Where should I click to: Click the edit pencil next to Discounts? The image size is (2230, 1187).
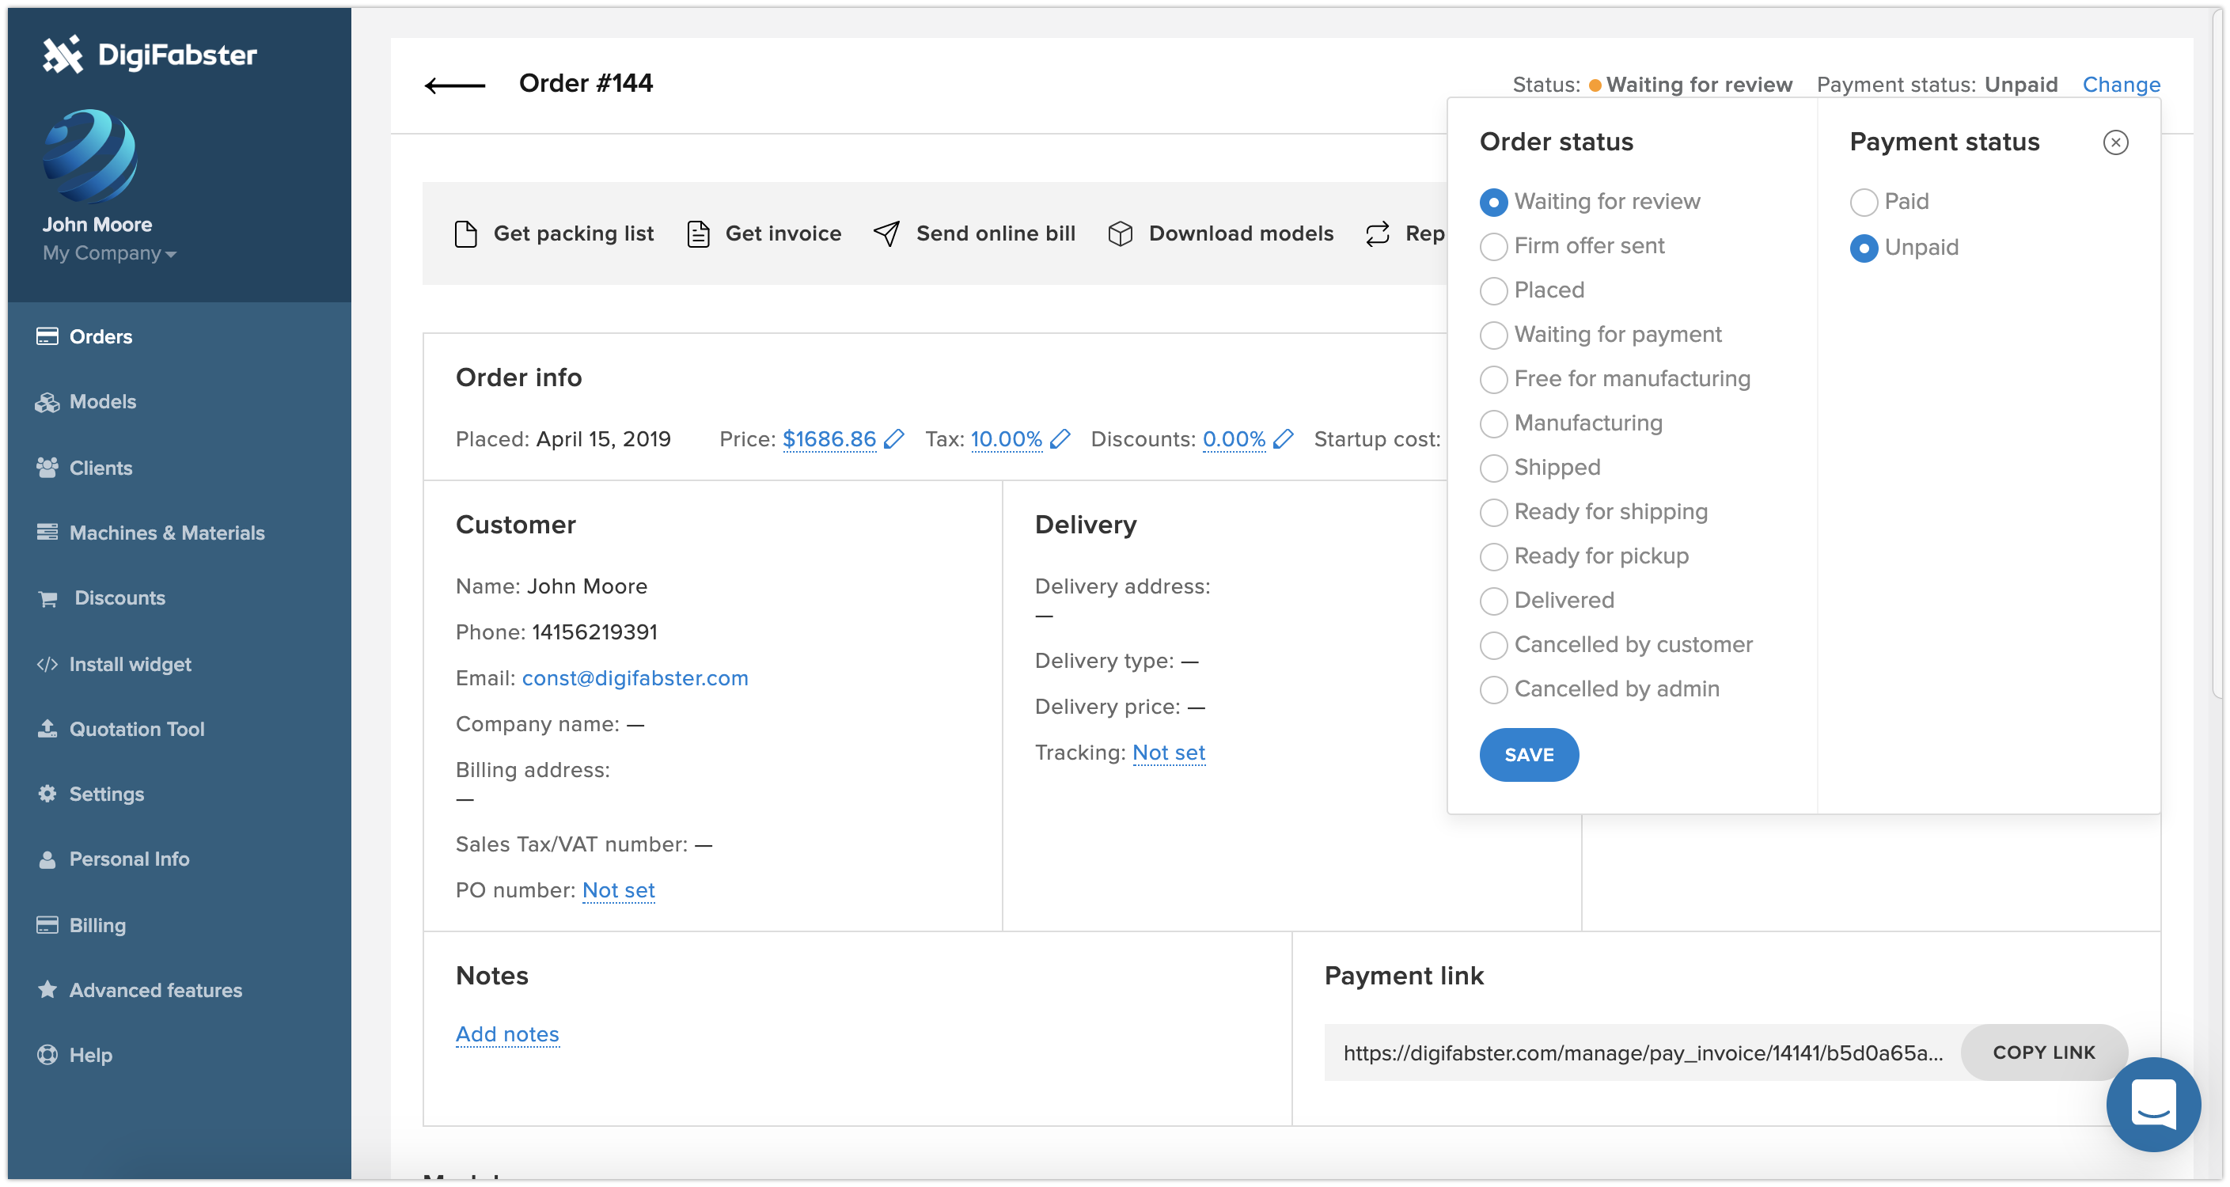click(1283, 439)
